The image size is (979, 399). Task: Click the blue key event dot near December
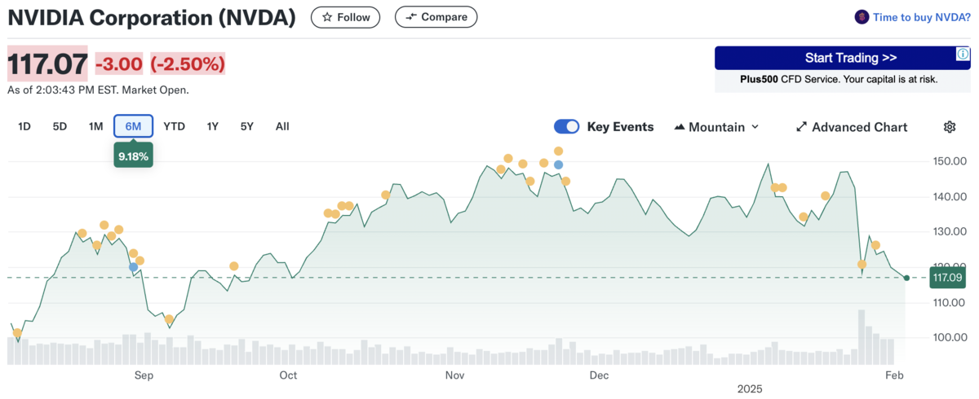[x=558, y=164]
